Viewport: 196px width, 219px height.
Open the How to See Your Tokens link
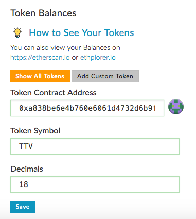[x=81, y=32]
